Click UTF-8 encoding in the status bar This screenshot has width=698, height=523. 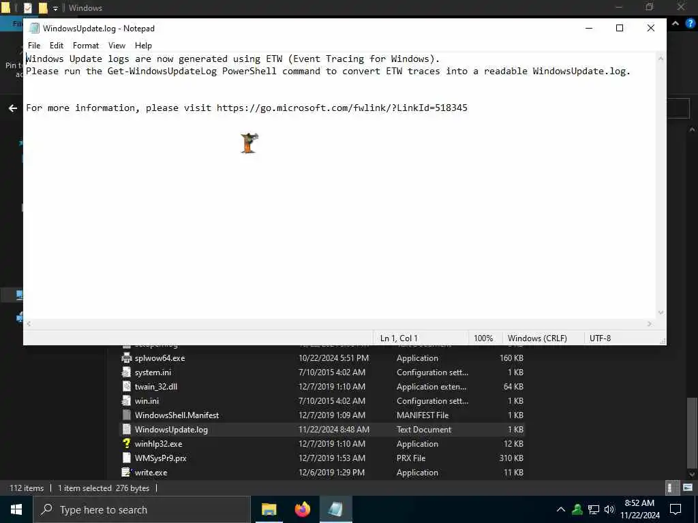tap(600, 338)
